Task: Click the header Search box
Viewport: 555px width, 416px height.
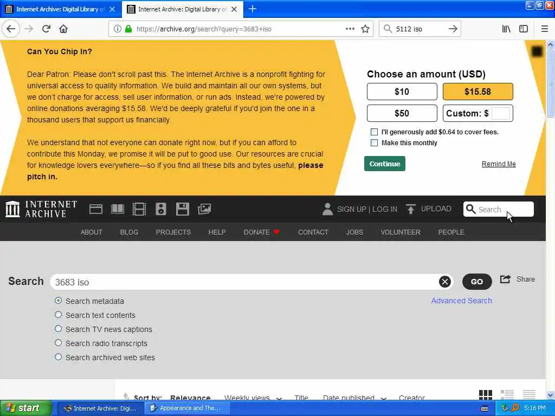Action: pyautogui.click(x=499, y=209)
